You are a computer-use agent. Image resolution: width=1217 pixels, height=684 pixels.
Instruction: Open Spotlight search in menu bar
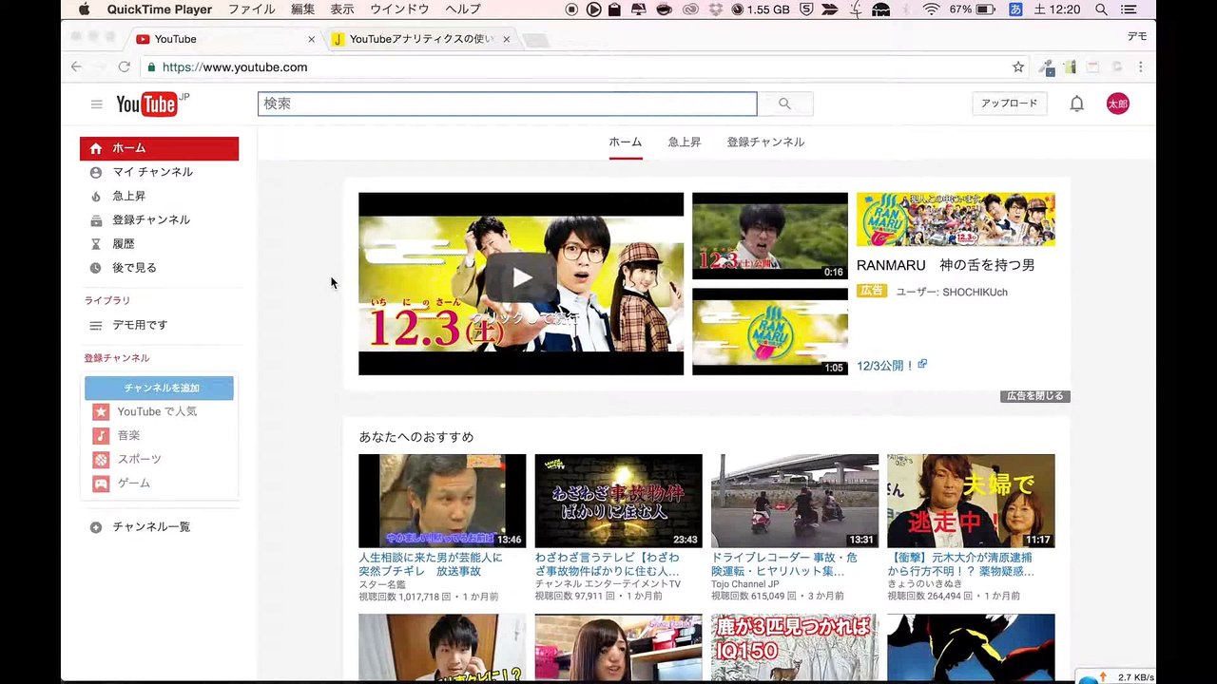[1101, 9]
